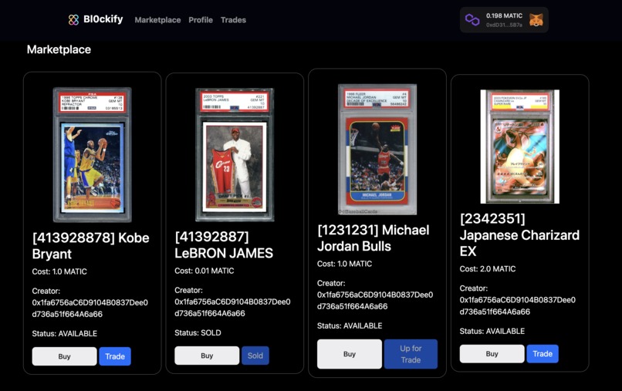
Task: Open the Kobe Bryant card image
Action: (x=93, y=155)
